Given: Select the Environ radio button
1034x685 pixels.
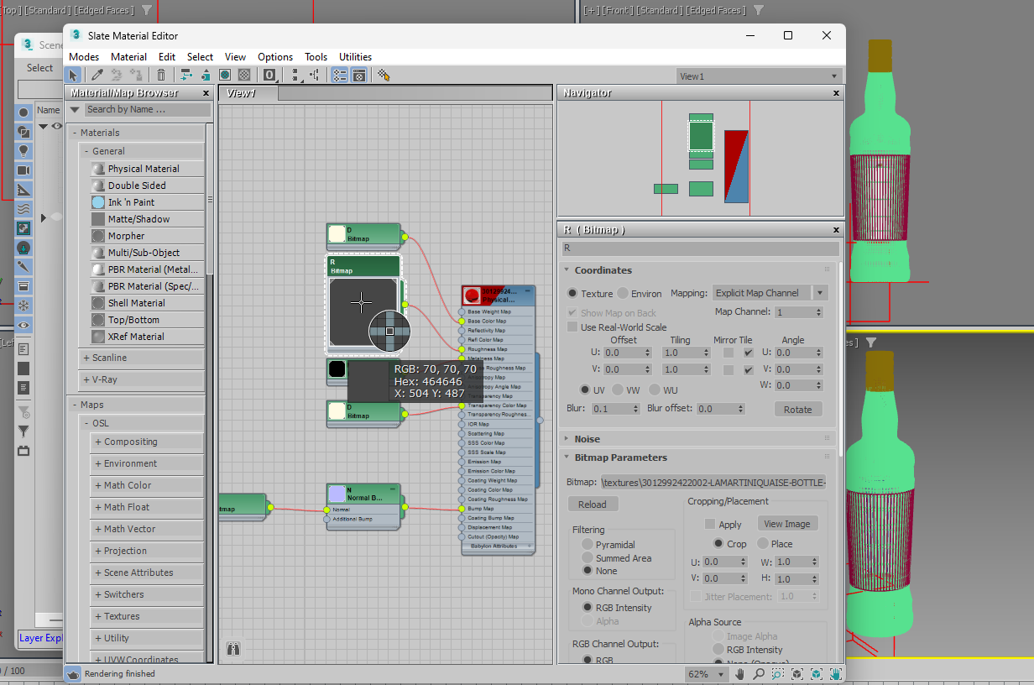Looking at the screenshot, I should click(x=623, y=294).
